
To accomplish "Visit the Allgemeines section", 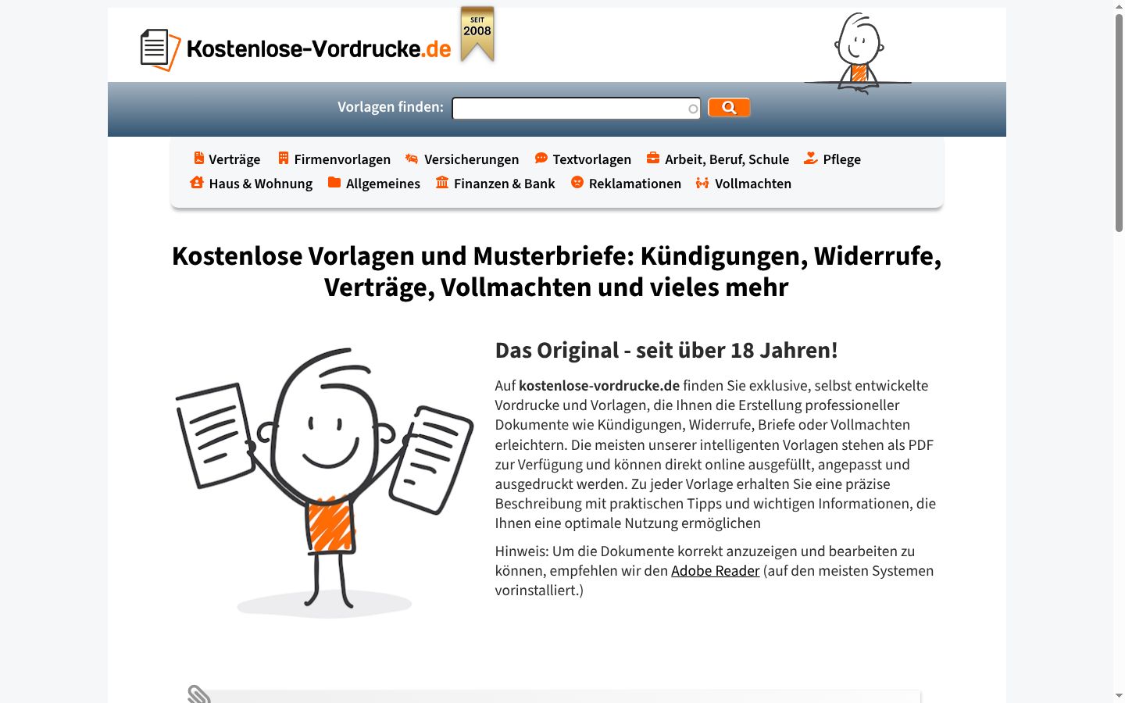I will coord(383,184).
